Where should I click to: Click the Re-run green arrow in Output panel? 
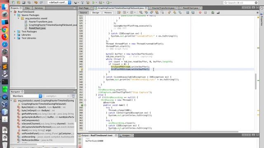coord(80,139)
